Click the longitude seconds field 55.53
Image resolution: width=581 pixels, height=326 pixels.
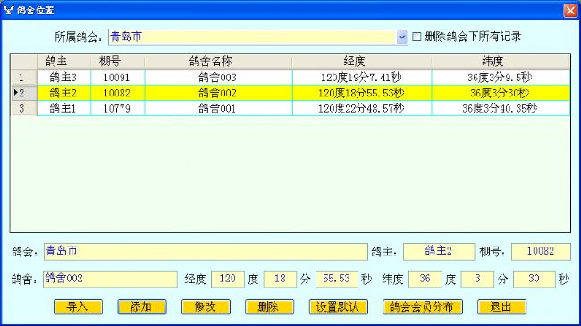pyautogui.click(x=337, y=279)
